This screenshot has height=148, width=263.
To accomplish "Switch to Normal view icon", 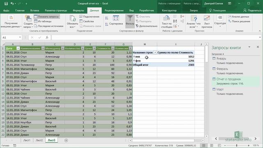I will click(204, 145).
